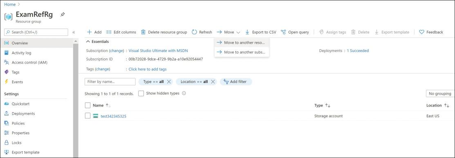The height and width of the screenshot is (158, 455).
Task: Open Visual Studio Ultimate with MSDN subscription
Action: (x=158, y=51)
